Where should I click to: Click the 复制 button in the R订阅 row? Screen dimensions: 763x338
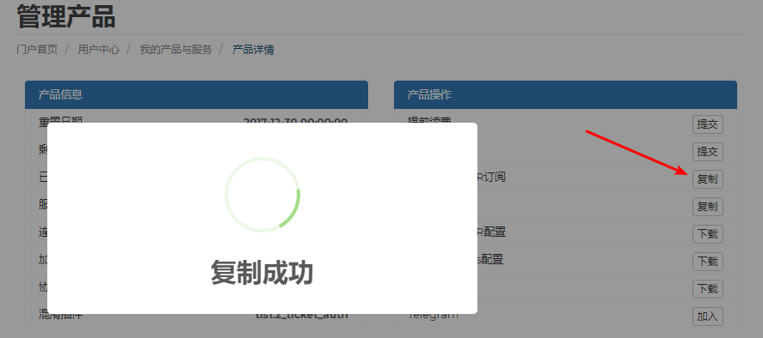tap(708, 179)
